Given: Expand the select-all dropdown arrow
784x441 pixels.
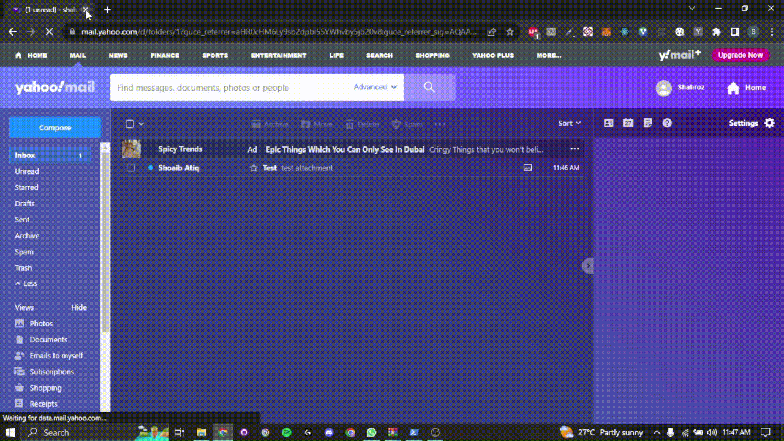Looking at the screenshot, I should [141, 124].
